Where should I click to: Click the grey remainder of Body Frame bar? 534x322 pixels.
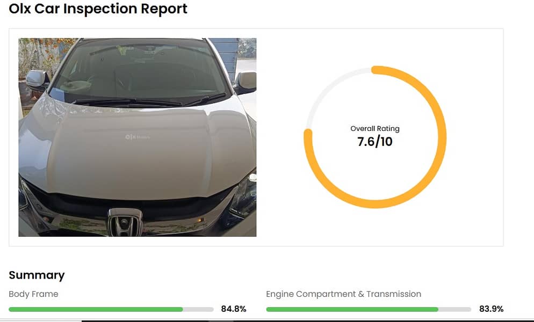pos(198,309)
